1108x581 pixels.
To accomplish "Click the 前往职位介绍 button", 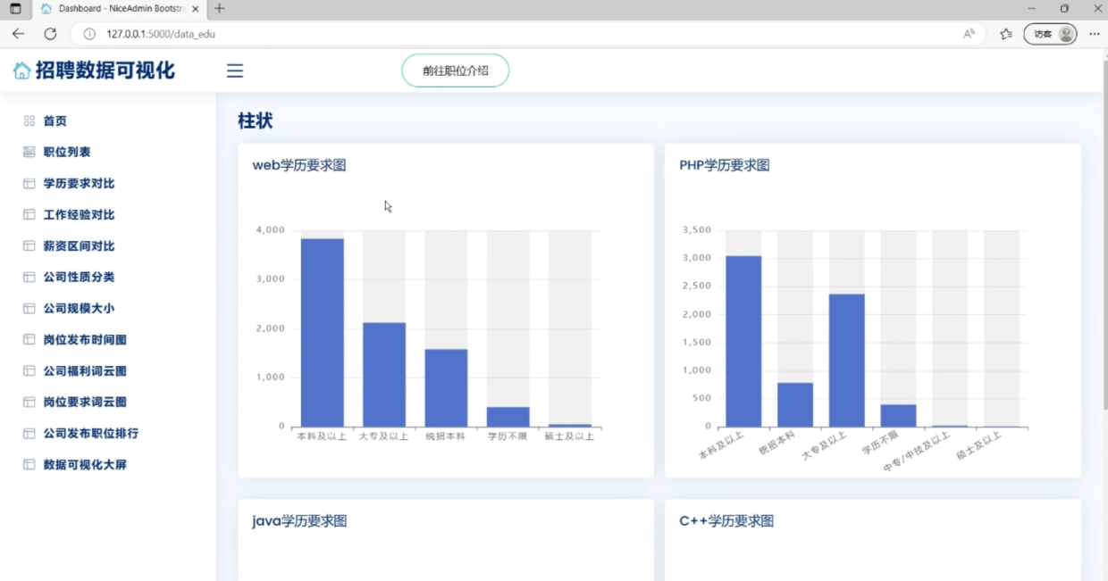I will (x=455, y=71).
